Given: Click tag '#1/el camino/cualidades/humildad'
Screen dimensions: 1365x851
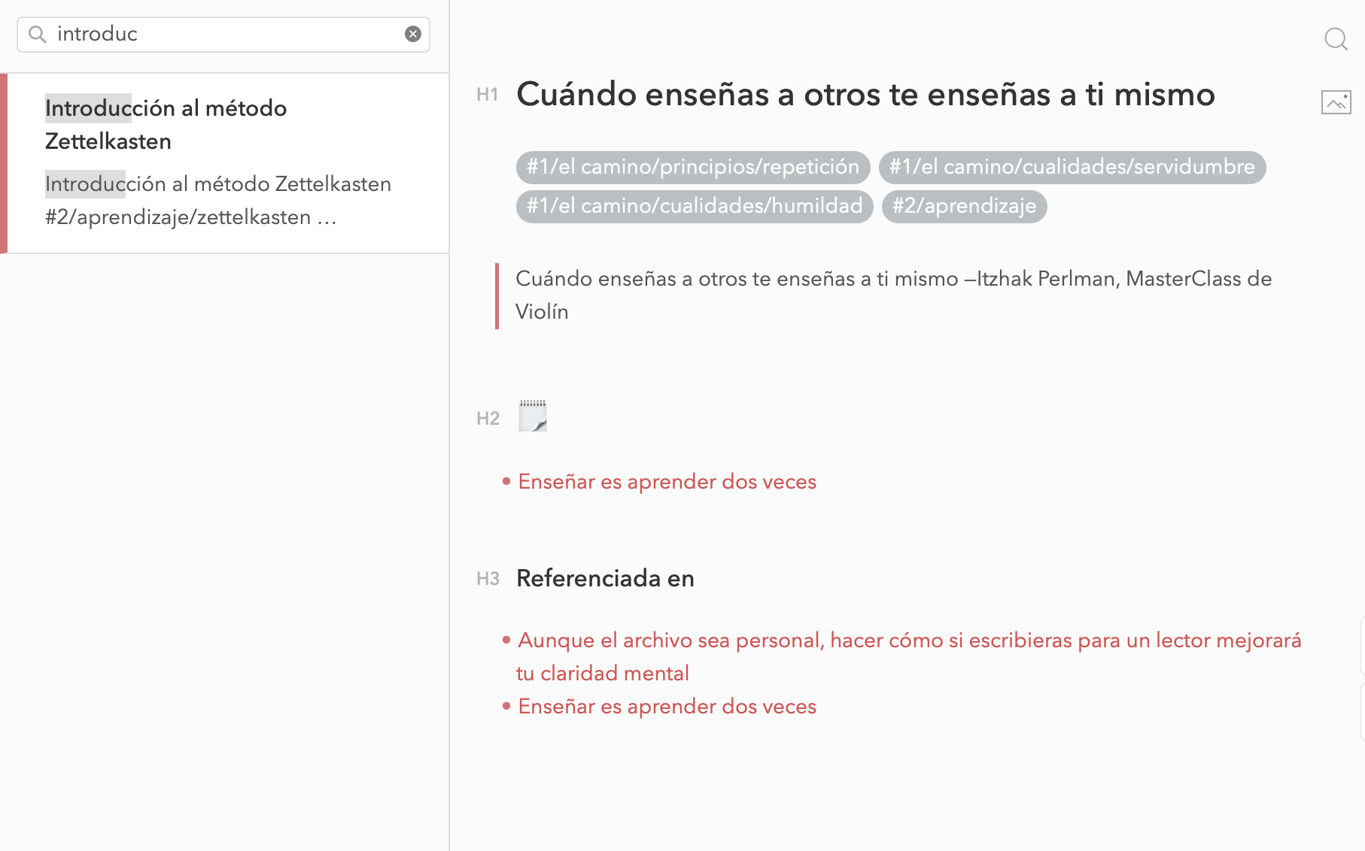Looking at the screenshot, I should coord(695,206).
